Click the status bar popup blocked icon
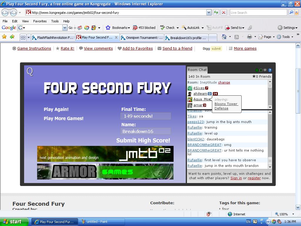The width and height of the screenshot is (301, 226). tap(209, 214)
